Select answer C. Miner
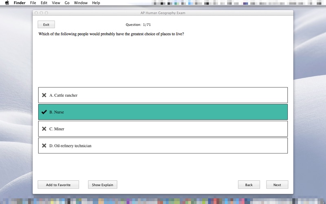This screenshot has height=204, width=326. coord(163,129)
